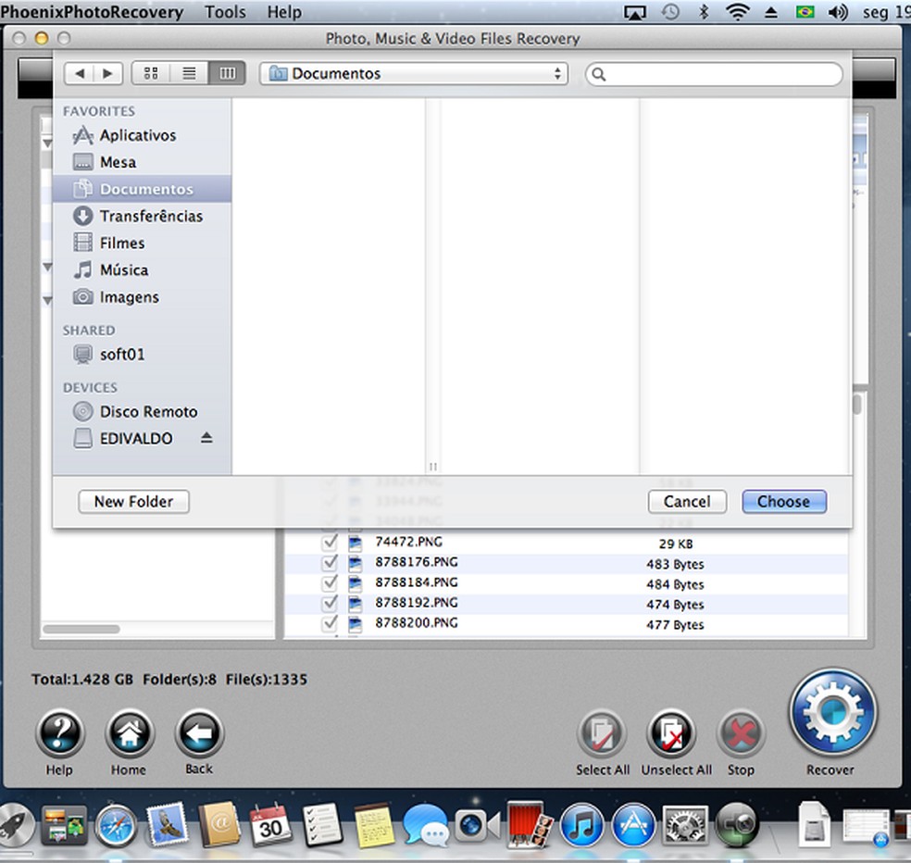
Task: Open Photo Booth from the Dock
Action: [x=529, y=825]
